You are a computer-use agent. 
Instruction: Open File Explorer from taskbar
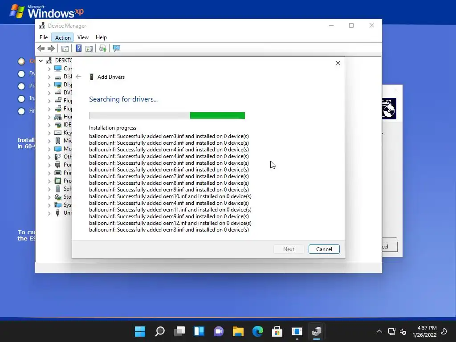(x=238, y=331)
